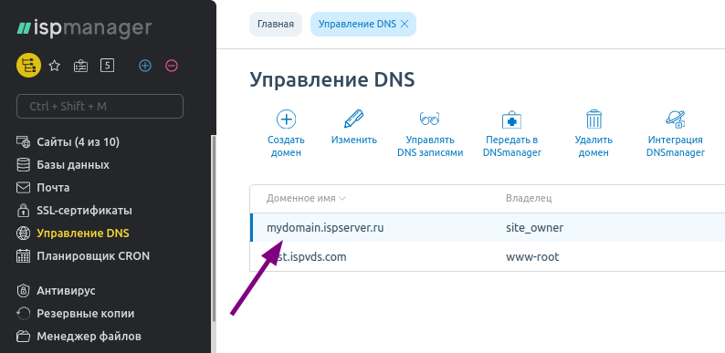Screen dimensions: 725x353
Task: Click the Управление DNS globe icon
Action: pos(23,234)
